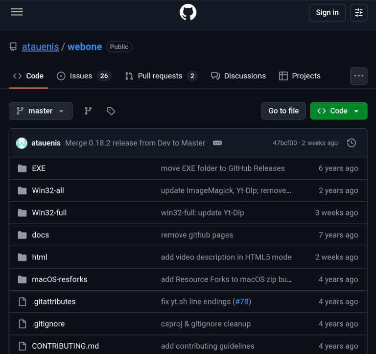Screen dimensions: 376x354
Task: Go to the GitHub homepage logo
Action: tap(188, 12)
